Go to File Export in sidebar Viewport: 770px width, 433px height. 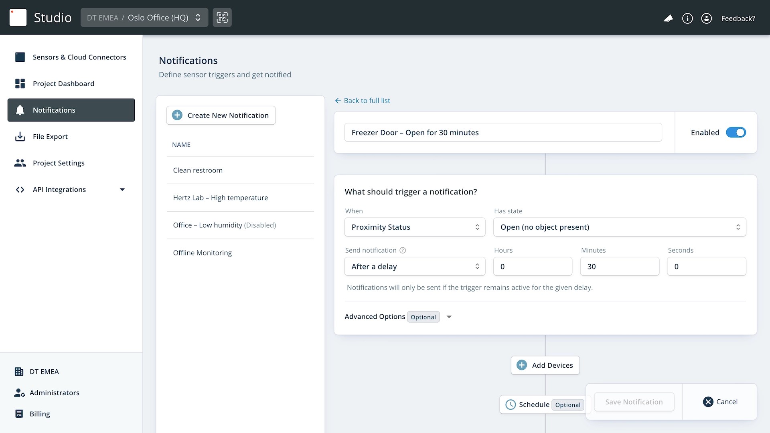(x=50, y=137)
